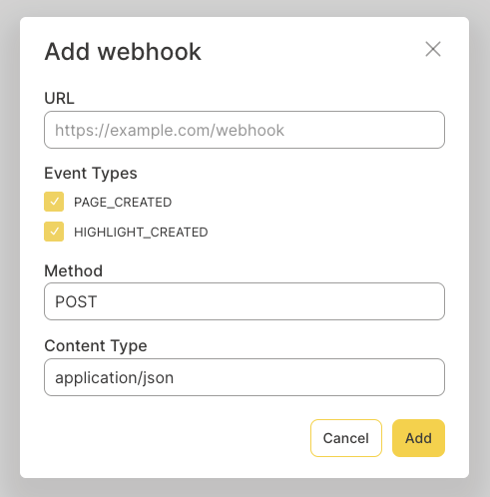Screen dimensions: 490x497
Task: Click the URL label
Action: [59, 99]
